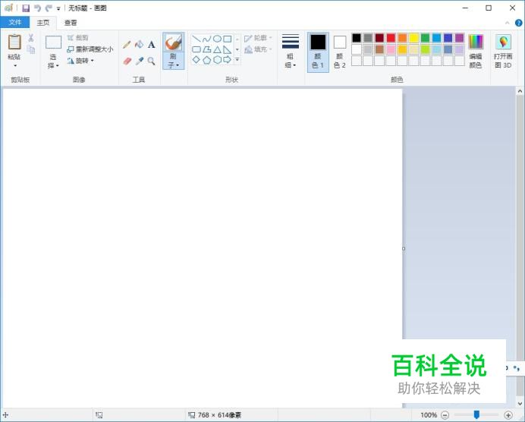Pick the dark red color swatch
The image size is (525, 422).
coord(379,38)
